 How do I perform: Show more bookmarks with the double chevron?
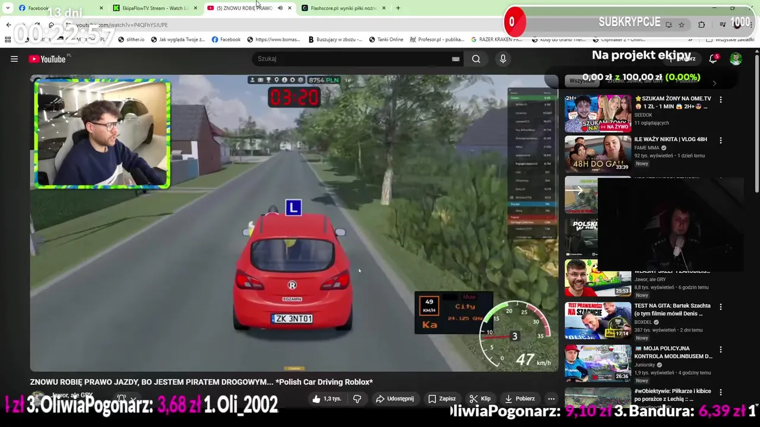tap(690, 40)
